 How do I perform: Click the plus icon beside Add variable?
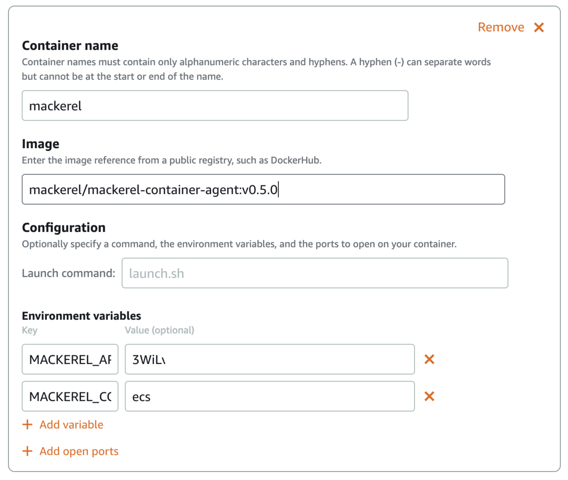(27, 425)
